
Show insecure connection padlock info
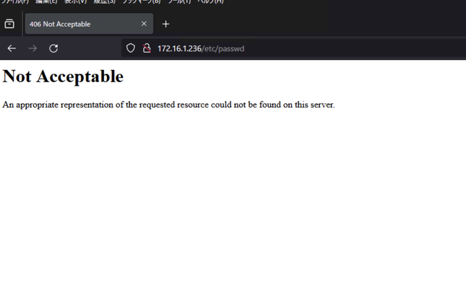147,48
